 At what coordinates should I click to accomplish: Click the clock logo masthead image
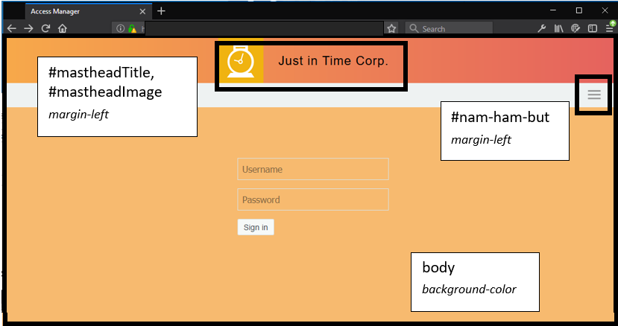(x=241, y=61)
